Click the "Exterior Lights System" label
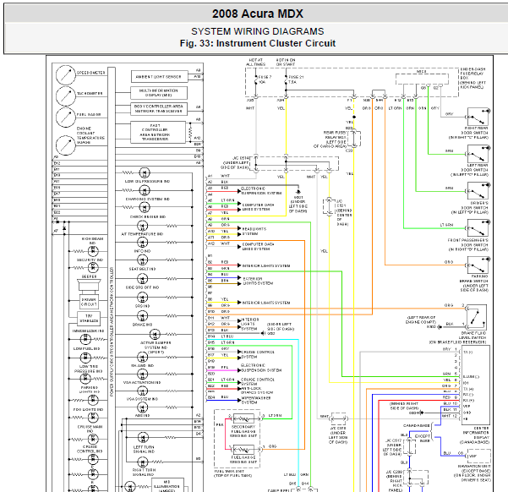The height and width of the screenshot is (492, 508). point(258,281)
